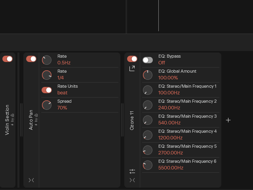
Task: Select the Violin Section device title
Action: 7,120
